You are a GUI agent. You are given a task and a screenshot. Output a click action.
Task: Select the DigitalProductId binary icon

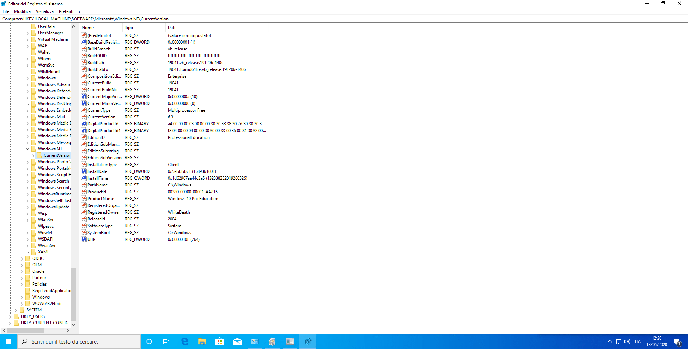point(84,124)
